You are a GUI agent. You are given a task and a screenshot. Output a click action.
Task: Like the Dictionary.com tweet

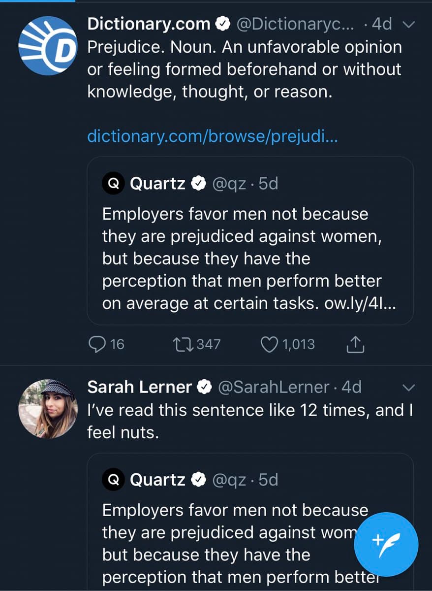[269, 344]
